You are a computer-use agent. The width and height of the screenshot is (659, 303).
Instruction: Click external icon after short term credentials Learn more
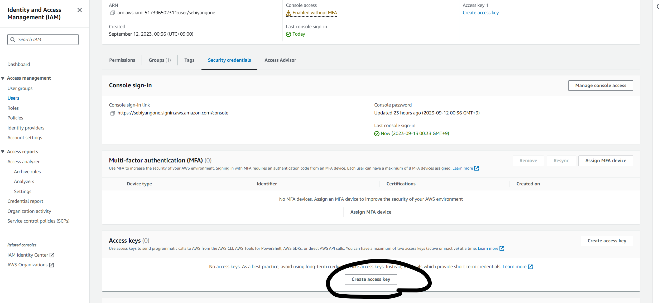click(530, 267)
